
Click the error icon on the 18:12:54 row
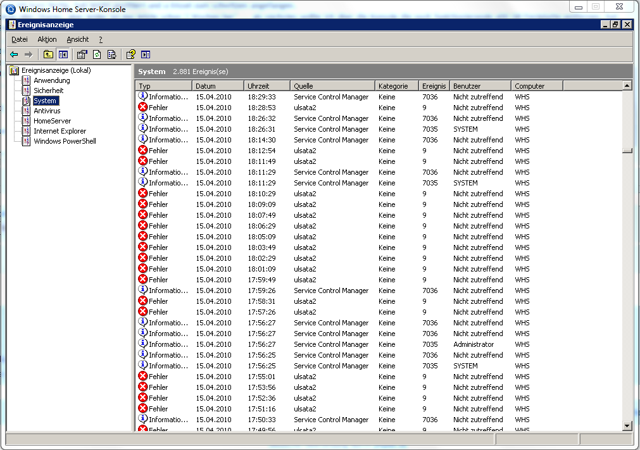click(x=143, y=150)
